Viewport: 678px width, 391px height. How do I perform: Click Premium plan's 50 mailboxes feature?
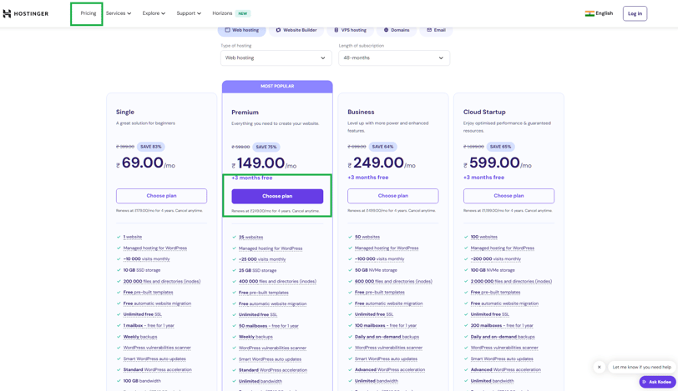269,326
